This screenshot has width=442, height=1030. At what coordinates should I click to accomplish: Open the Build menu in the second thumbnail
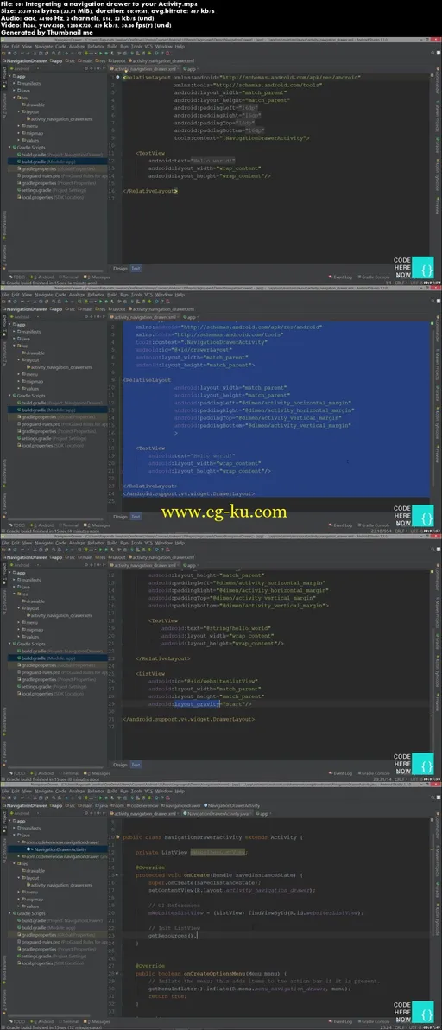[x=112, y=295]
